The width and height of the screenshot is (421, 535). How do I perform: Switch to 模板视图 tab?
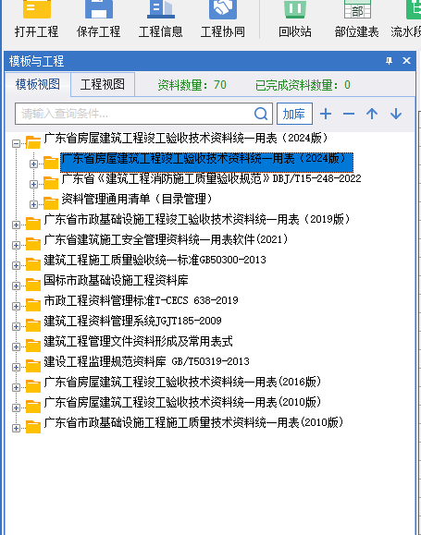click(38, 84)
